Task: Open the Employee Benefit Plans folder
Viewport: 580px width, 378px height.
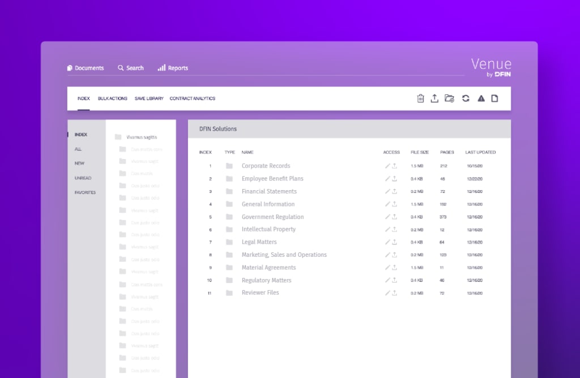Action: tap(272, 178)
